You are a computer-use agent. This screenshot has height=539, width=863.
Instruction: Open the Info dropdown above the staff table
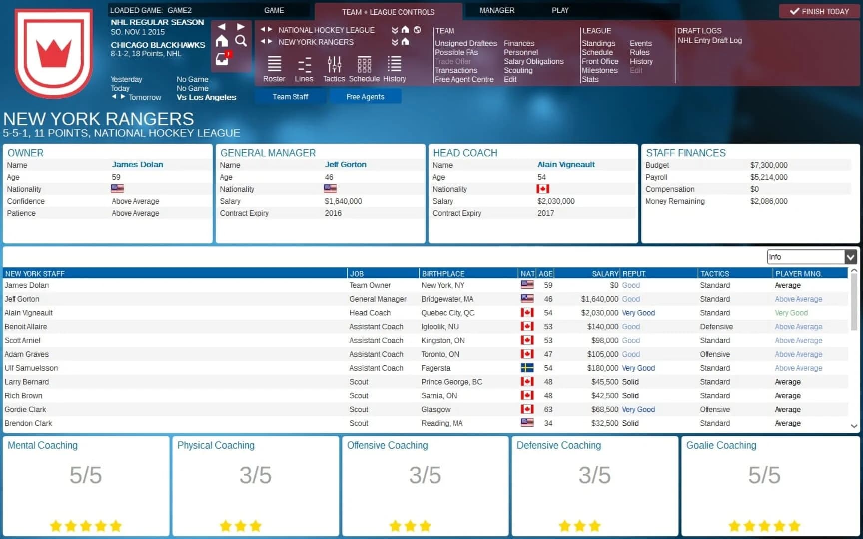tap(809, 257)
